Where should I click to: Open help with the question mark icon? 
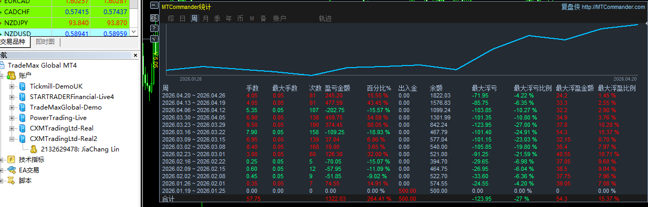click(x=154, y=28)
